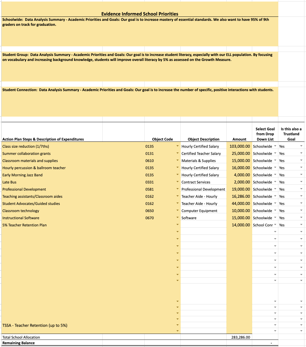306x347 pixels.
Task: Select the Evidence Informed School Priorities title
Action: (140, 14)
